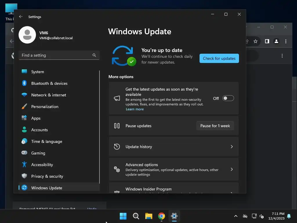Screen dimensions: 297x223
Task: Click the megaphone icon for latest updates
Action: (x=117, y=98)
